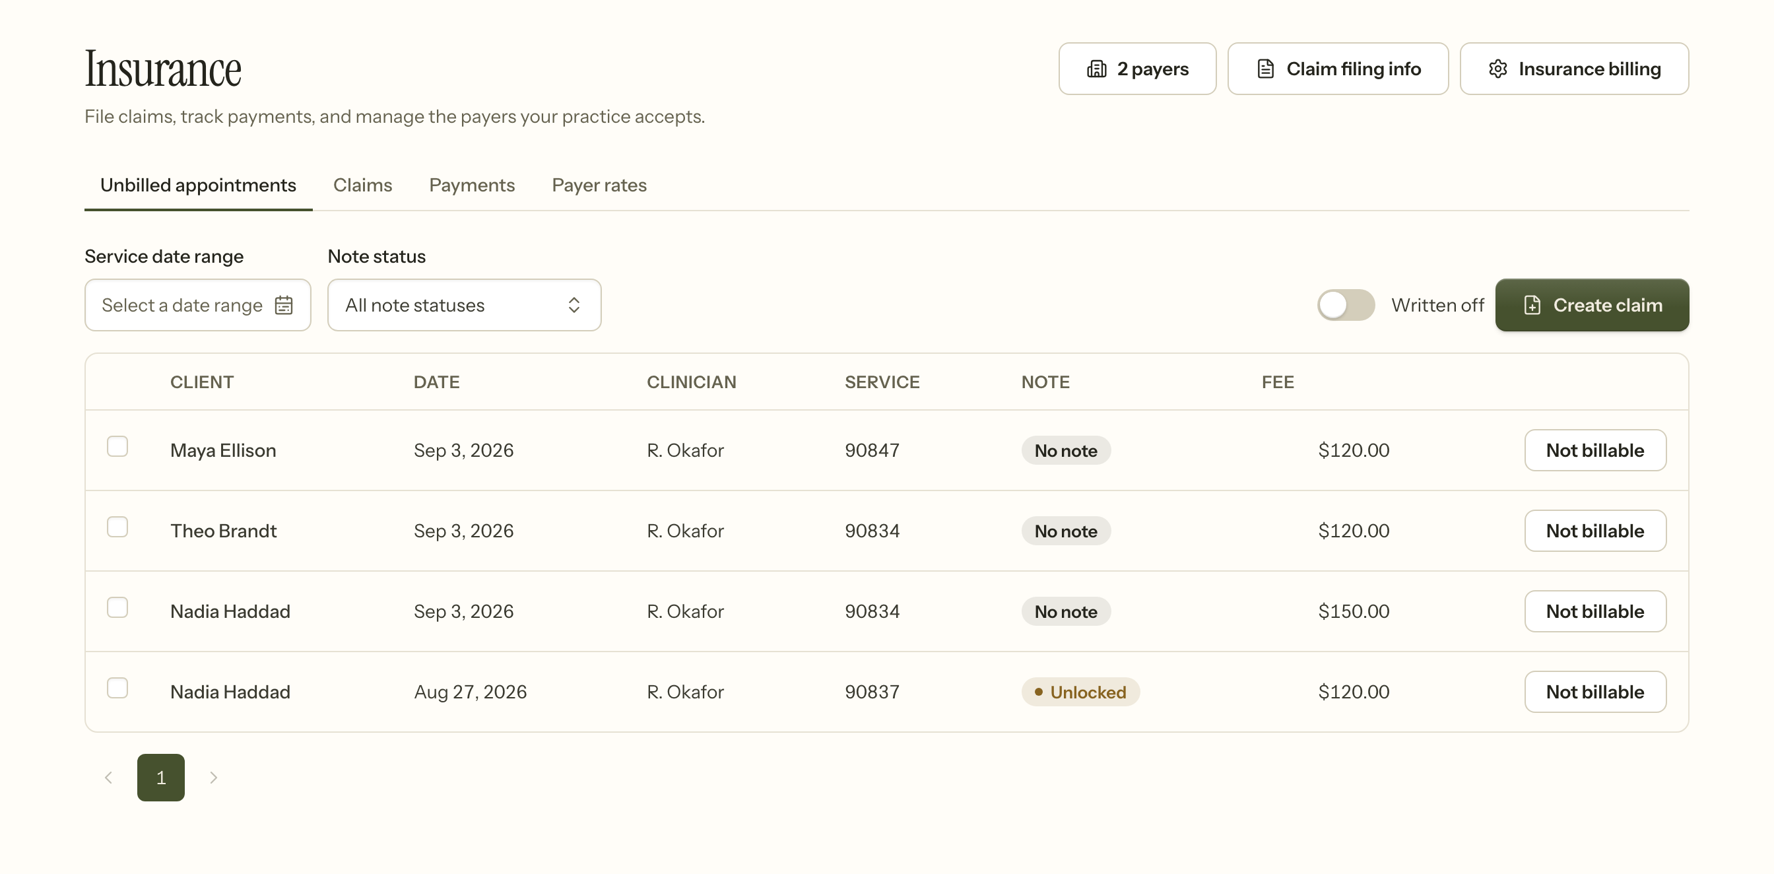The width and height of the screenshot is (1774, 874).
Task: Click the file-plus icon in Create claim
Action: pos(1532,305)
